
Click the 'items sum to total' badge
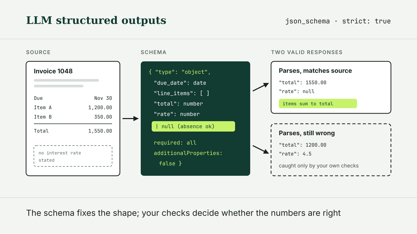point(318,103)
